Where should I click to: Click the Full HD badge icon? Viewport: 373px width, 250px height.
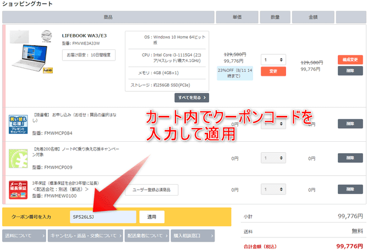tap(48, 71)
